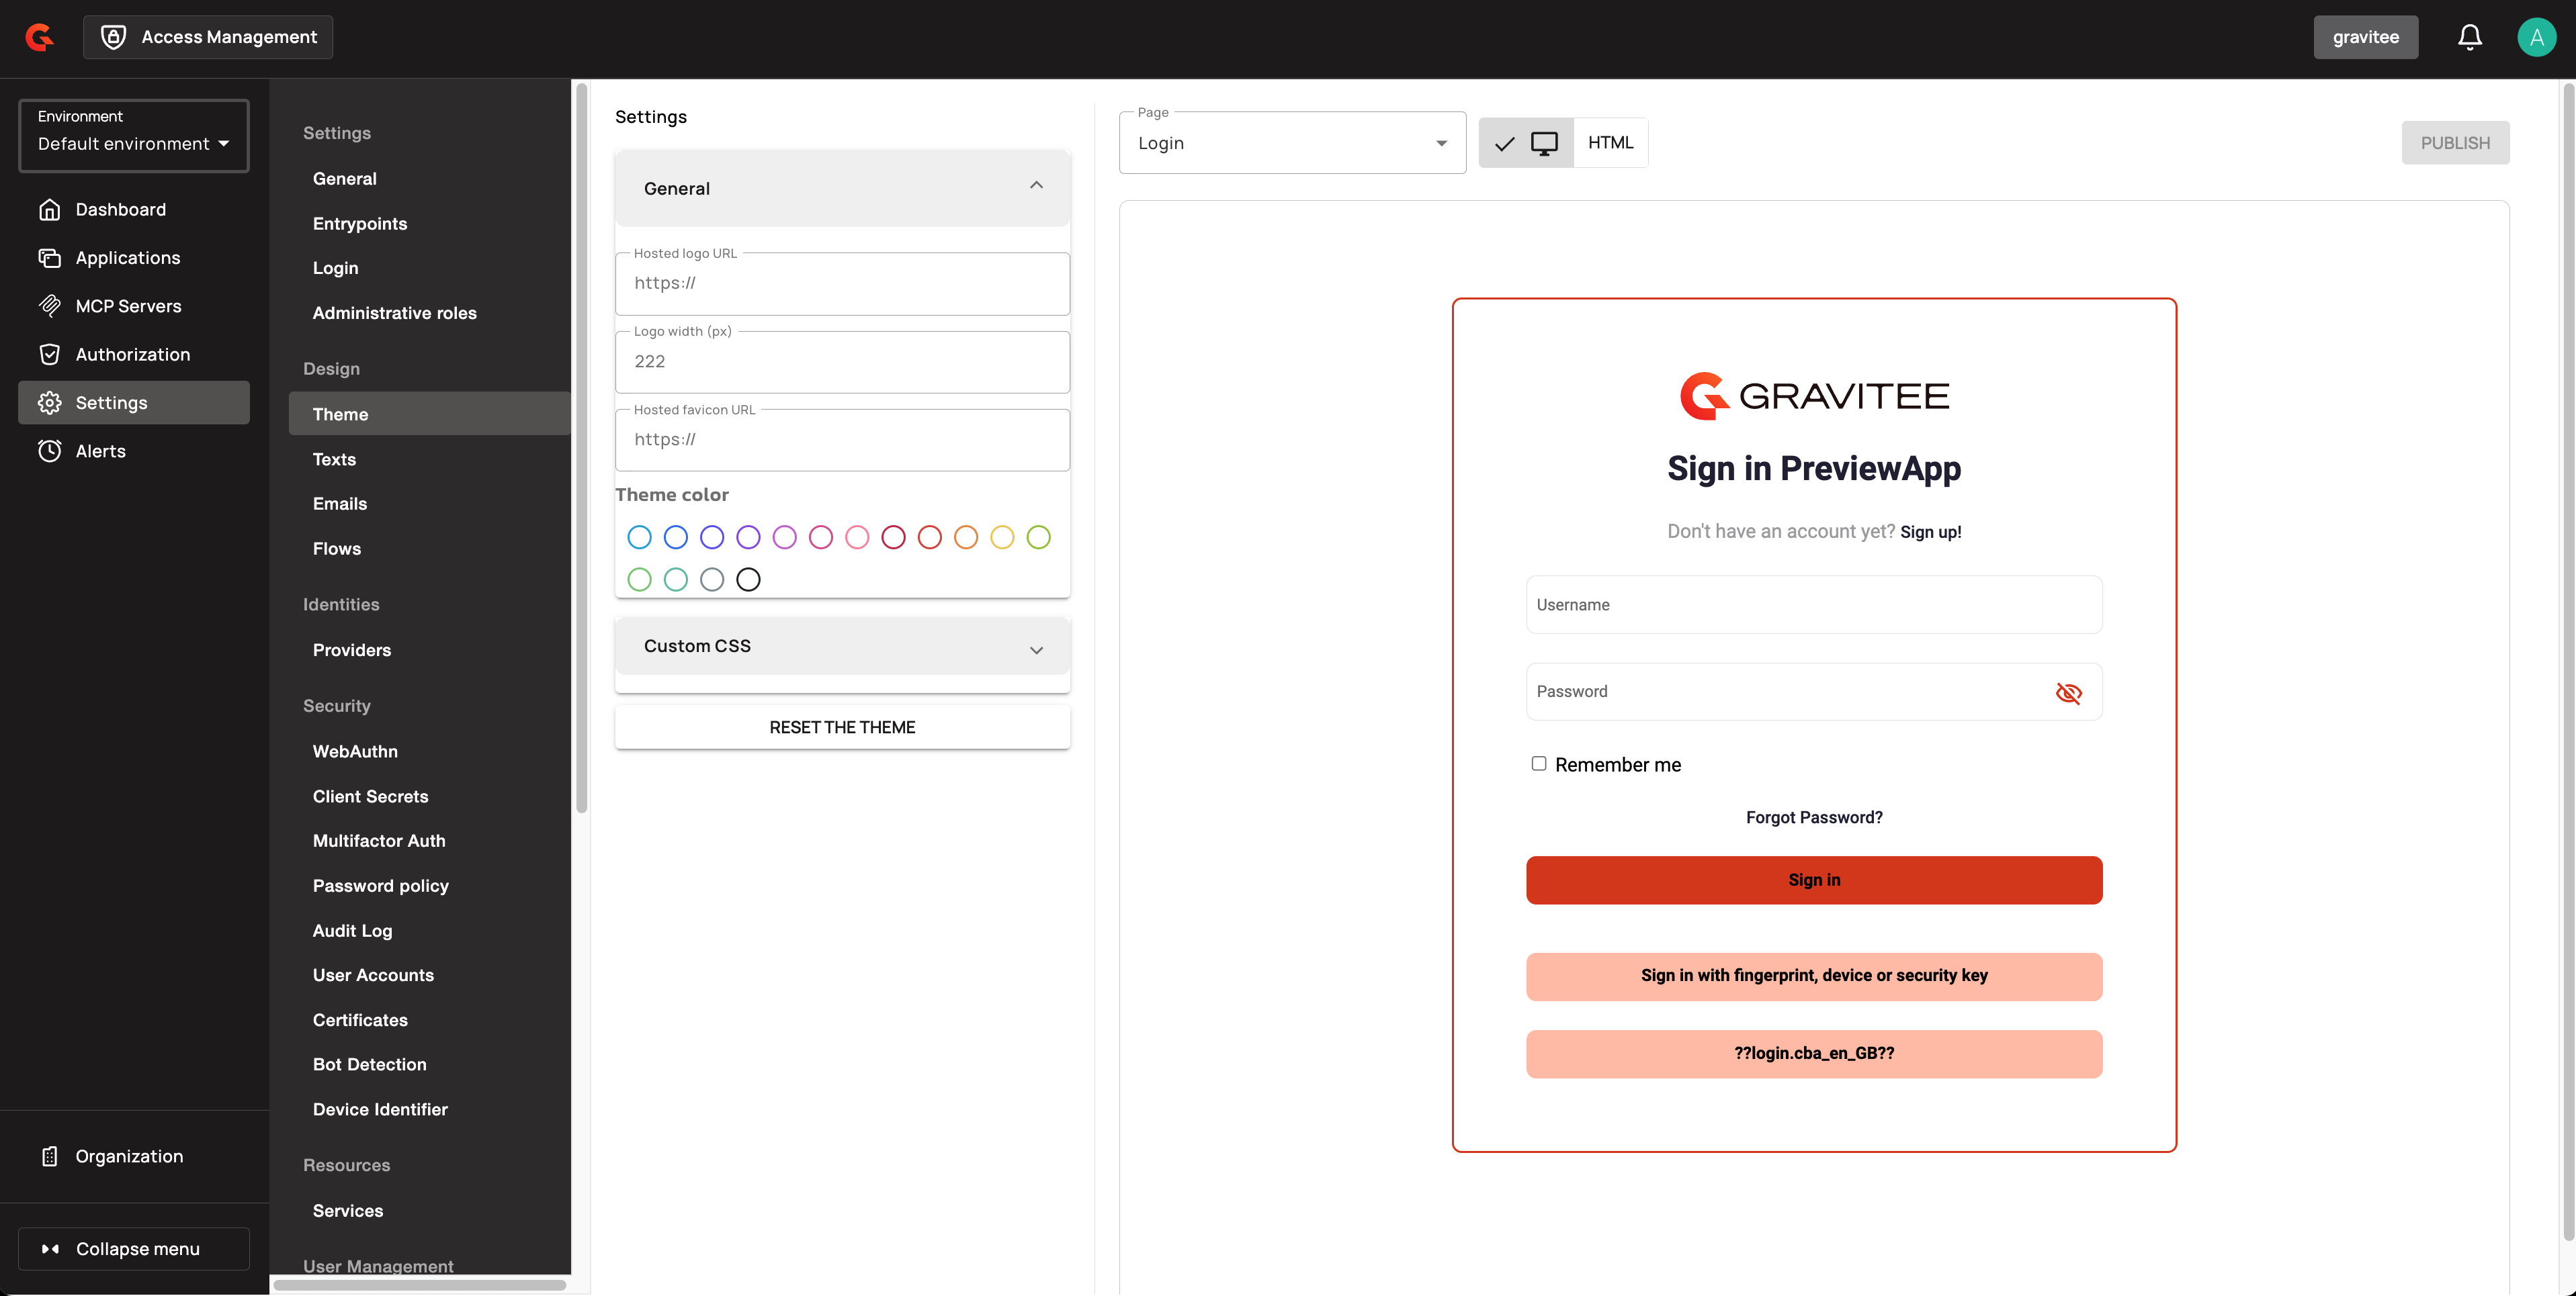Open Alerts clock icon in sidebar

pyautogui.click(x=50, y=451)
